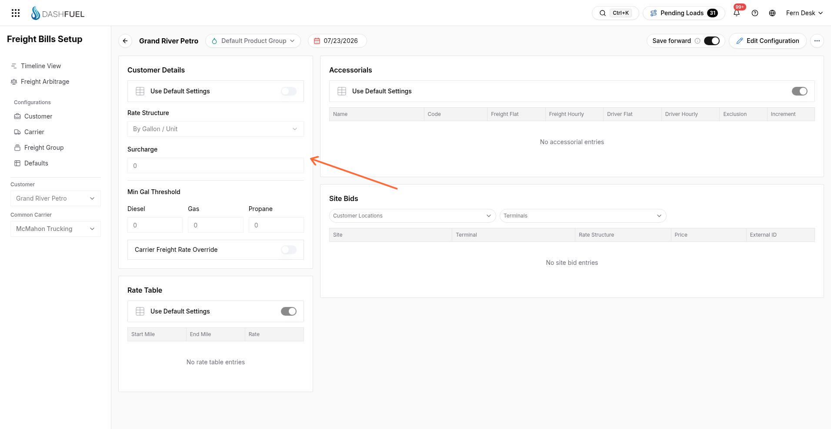Click the Gas threshold input
Image resolution: width=831 pixels, height=429 pixels.
pyautogui.click(x=216, y=225)
